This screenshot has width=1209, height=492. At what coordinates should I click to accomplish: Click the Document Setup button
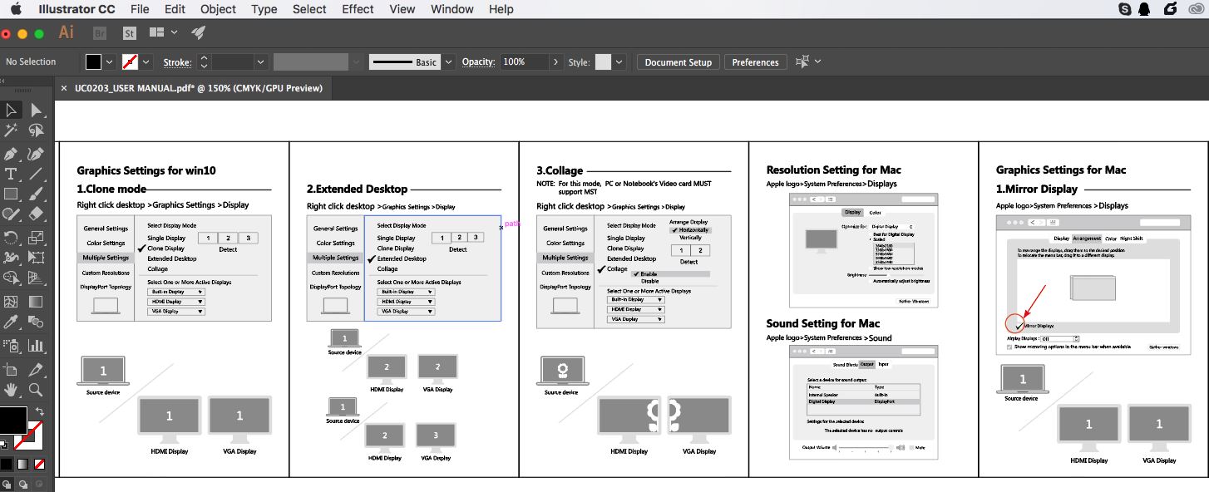pyautogui.click(x=679, y=62)
